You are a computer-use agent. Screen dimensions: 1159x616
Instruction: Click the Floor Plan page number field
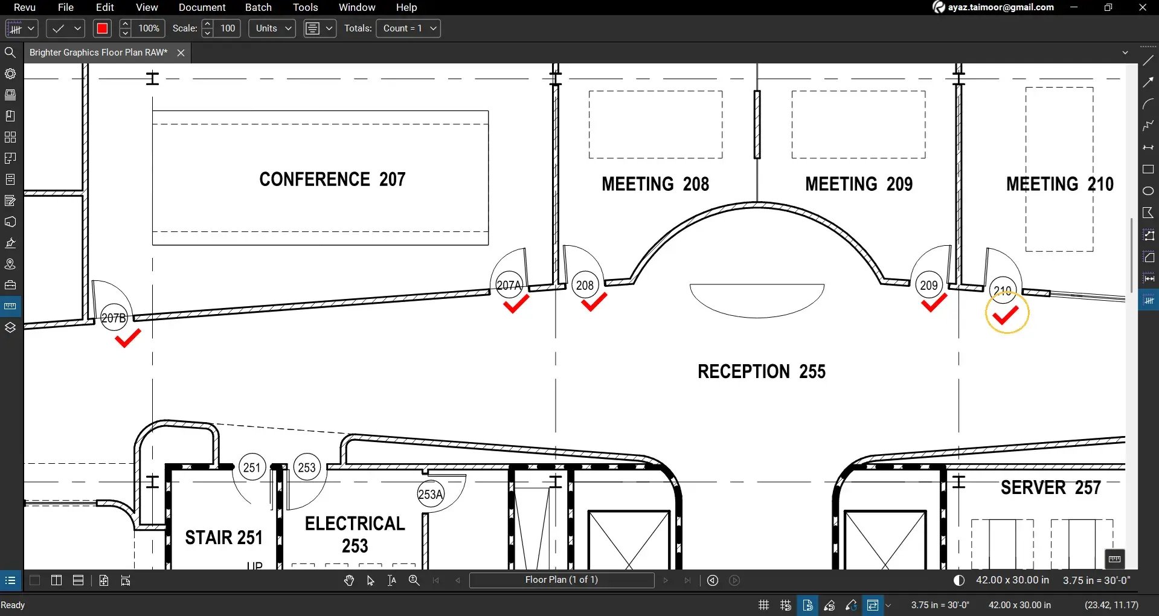pos(561,580)
